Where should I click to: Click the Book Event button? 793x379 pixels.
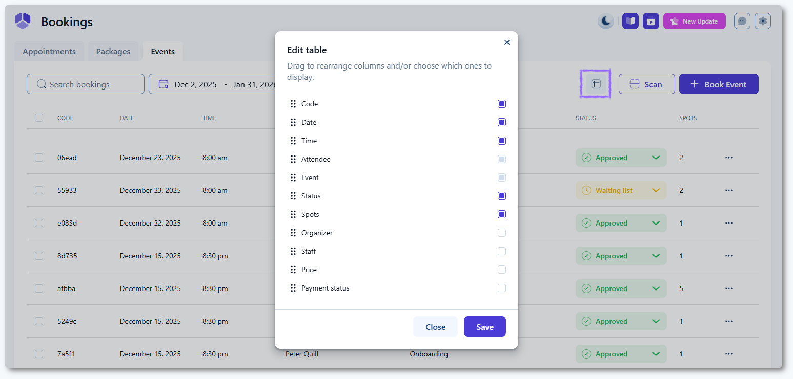[x=718, y=84]
